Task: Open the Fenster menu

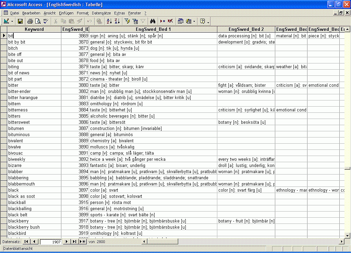Action: 134,13
